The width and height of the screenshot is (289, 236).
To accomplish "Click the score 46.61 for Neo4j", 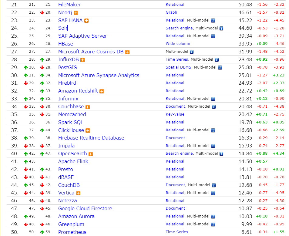I will (x=245, y=12).
